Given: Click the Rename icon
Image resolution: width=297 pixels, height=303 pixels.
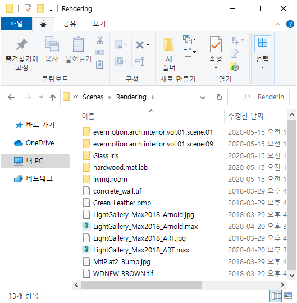Looking at the screenshot, I should (140, 62).
